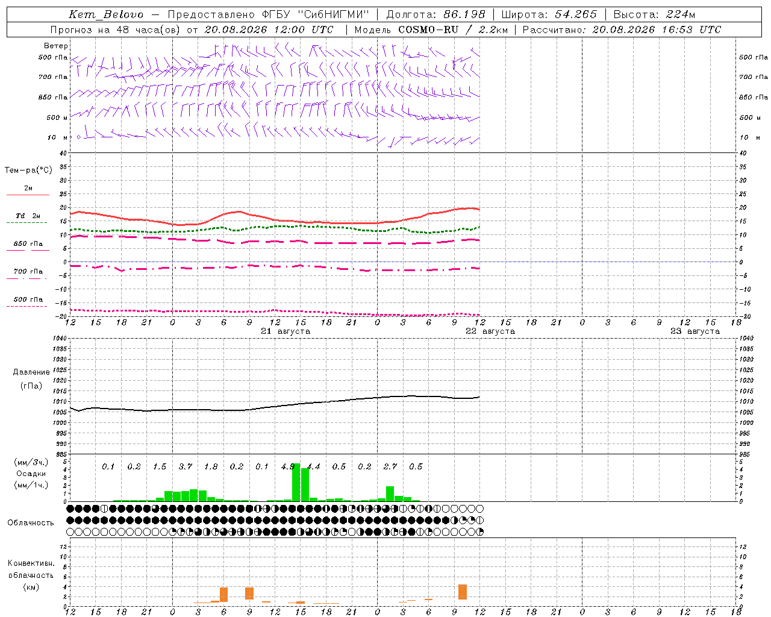The width and height of the screenshot is (771, 617).
Task: Click the Конвективн. облачность panel label
Action: click(x=31, y=575)
